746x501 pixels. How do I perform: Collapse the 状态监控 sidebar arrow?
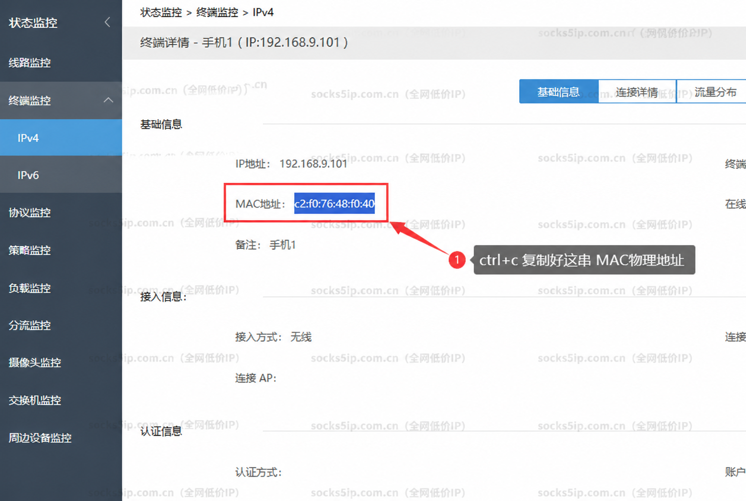pyautogui.click(x=107, y=22)
